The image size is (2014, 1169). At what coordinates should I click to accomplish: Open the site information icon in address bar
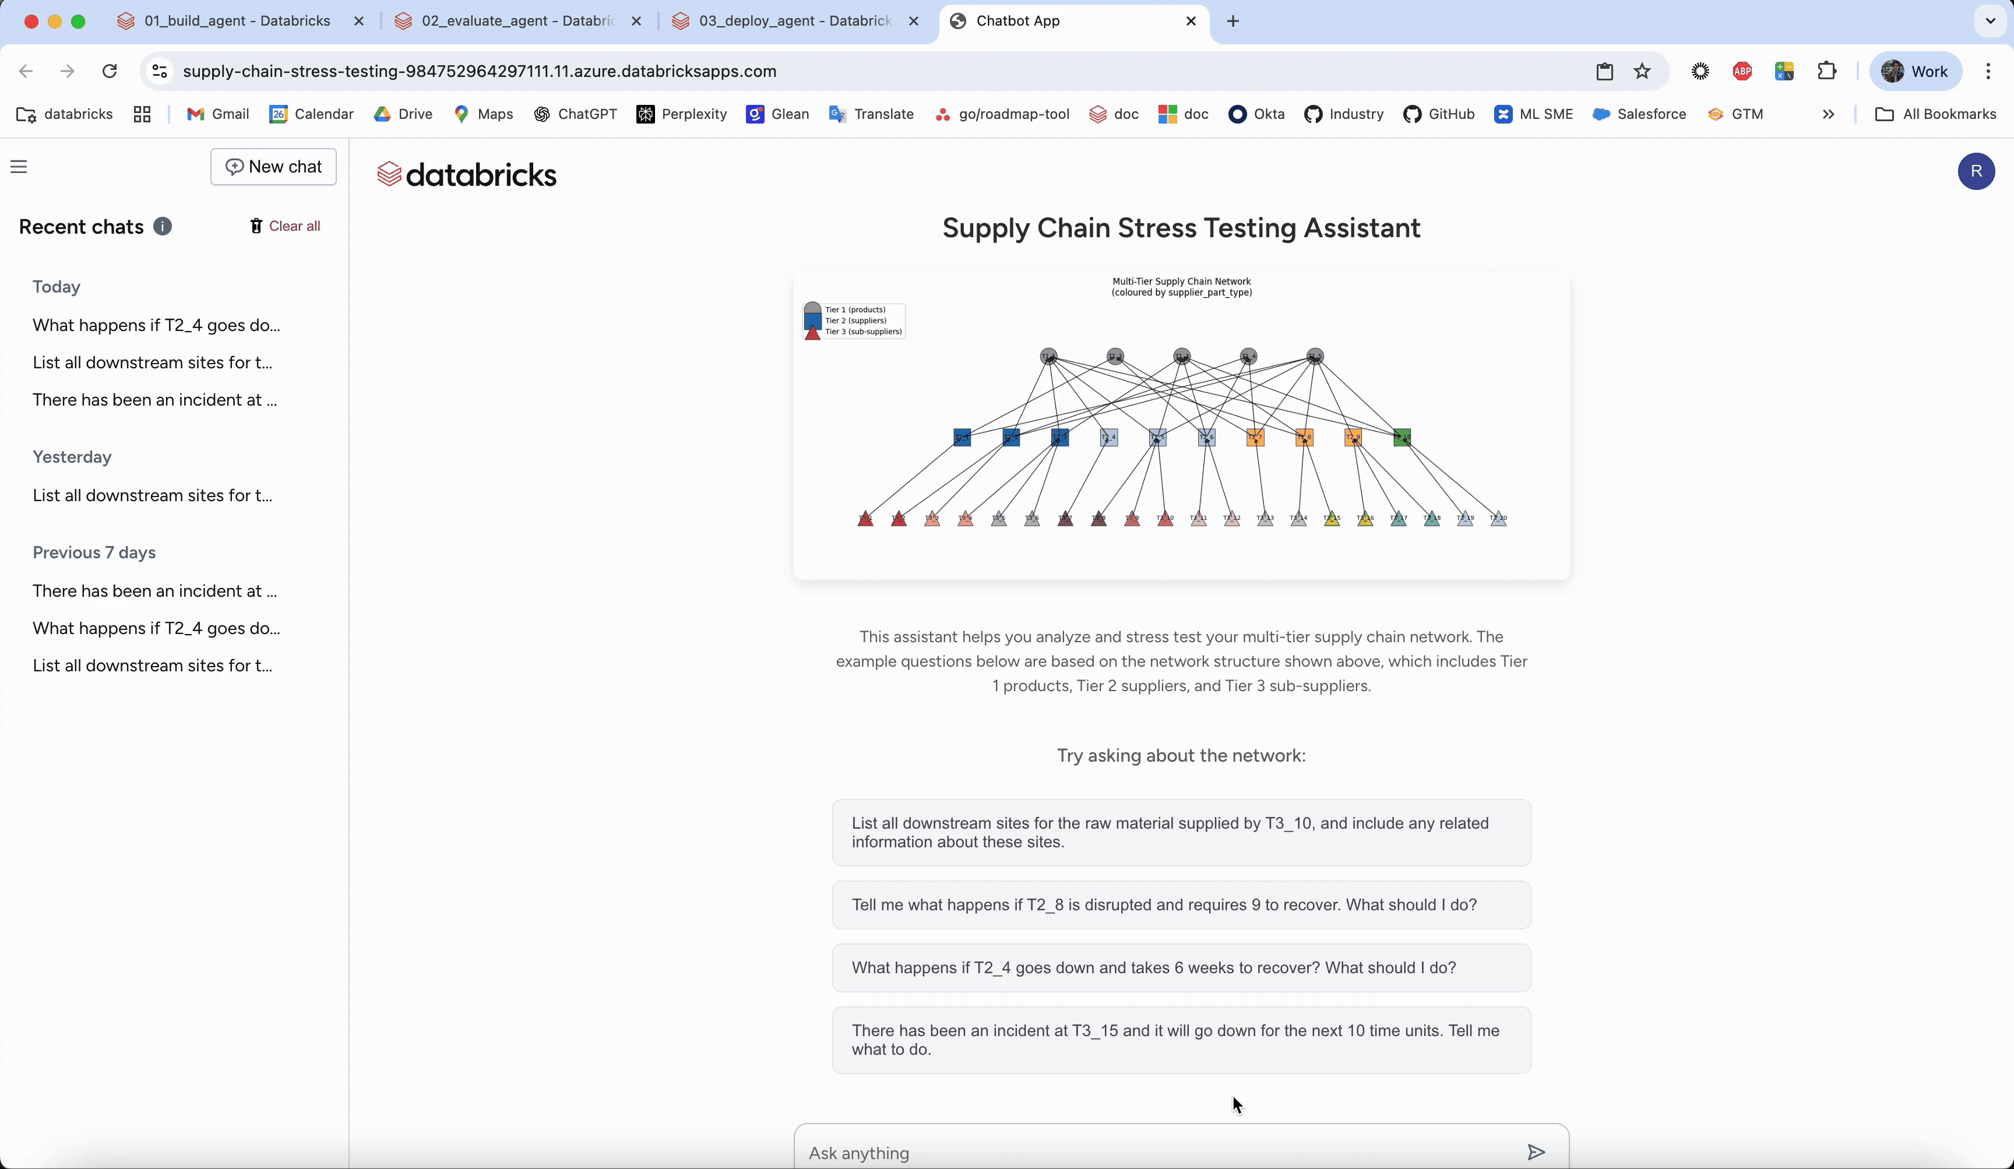160,71
